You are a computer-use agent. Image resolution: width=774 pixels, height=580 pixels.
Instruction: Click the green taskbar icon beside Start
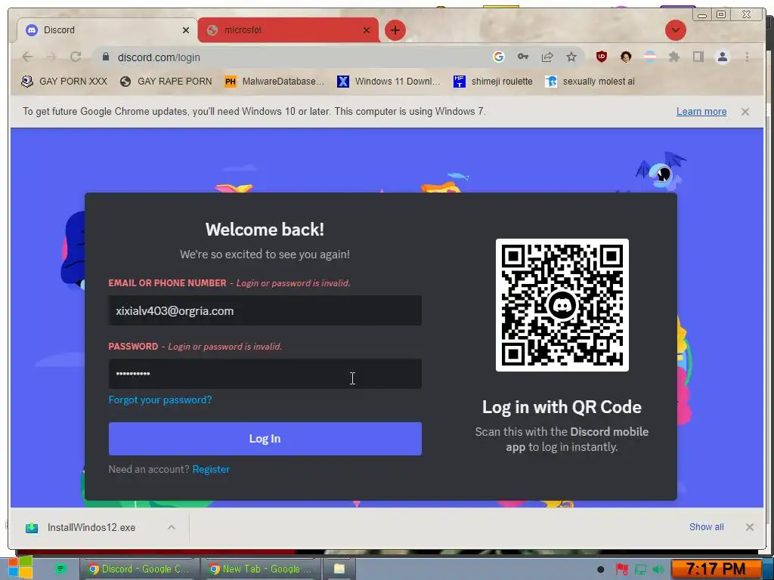tap(60, 569)
